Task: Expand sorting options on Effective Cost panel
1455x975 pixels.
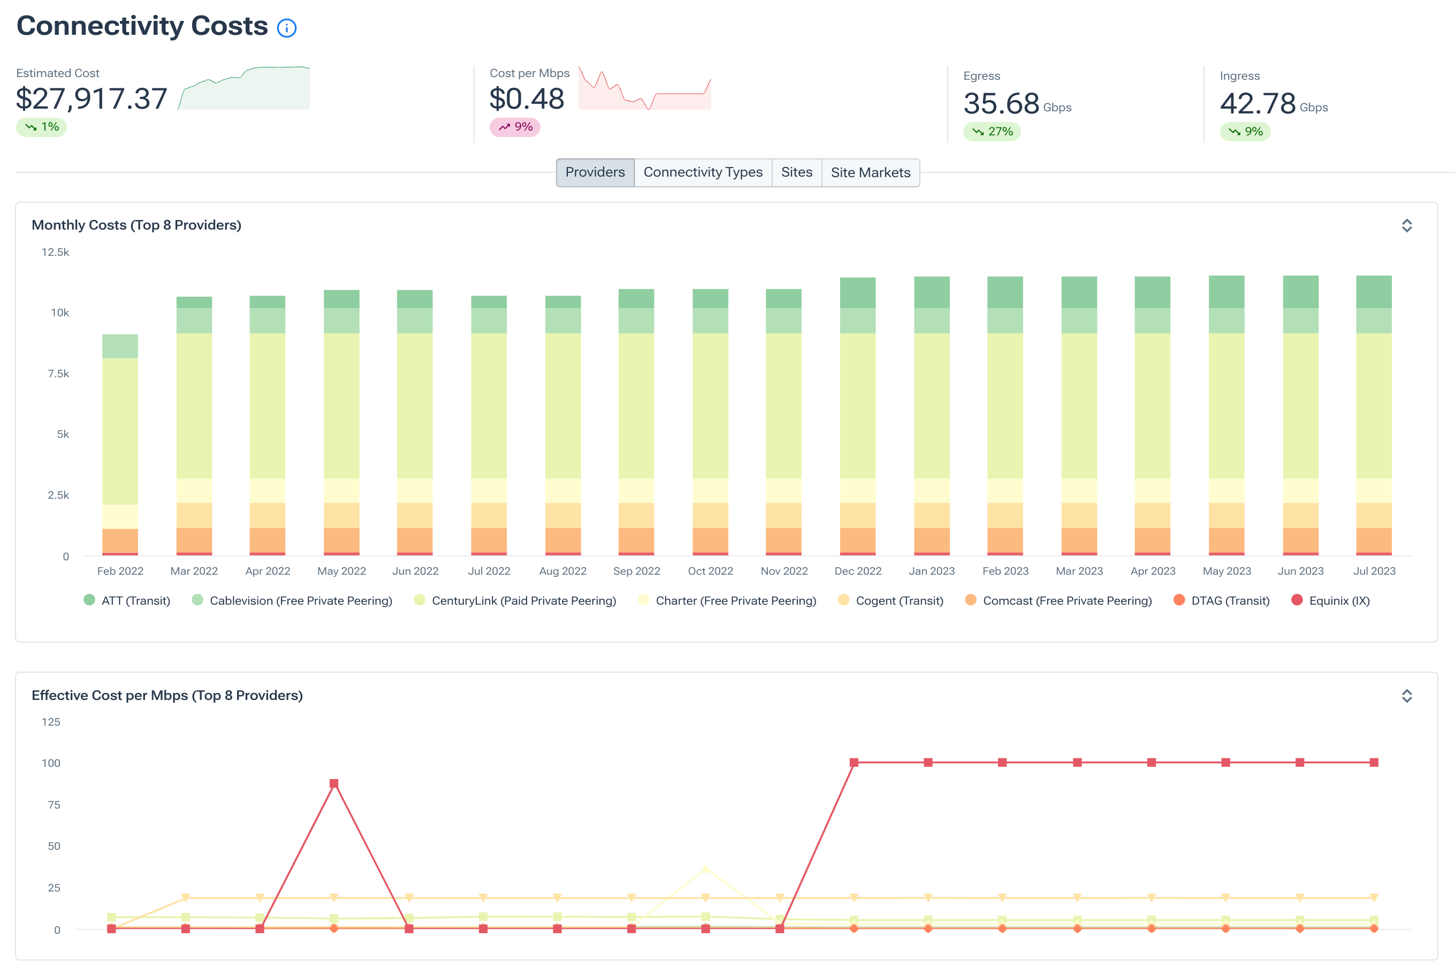Action: (1407, 696)
